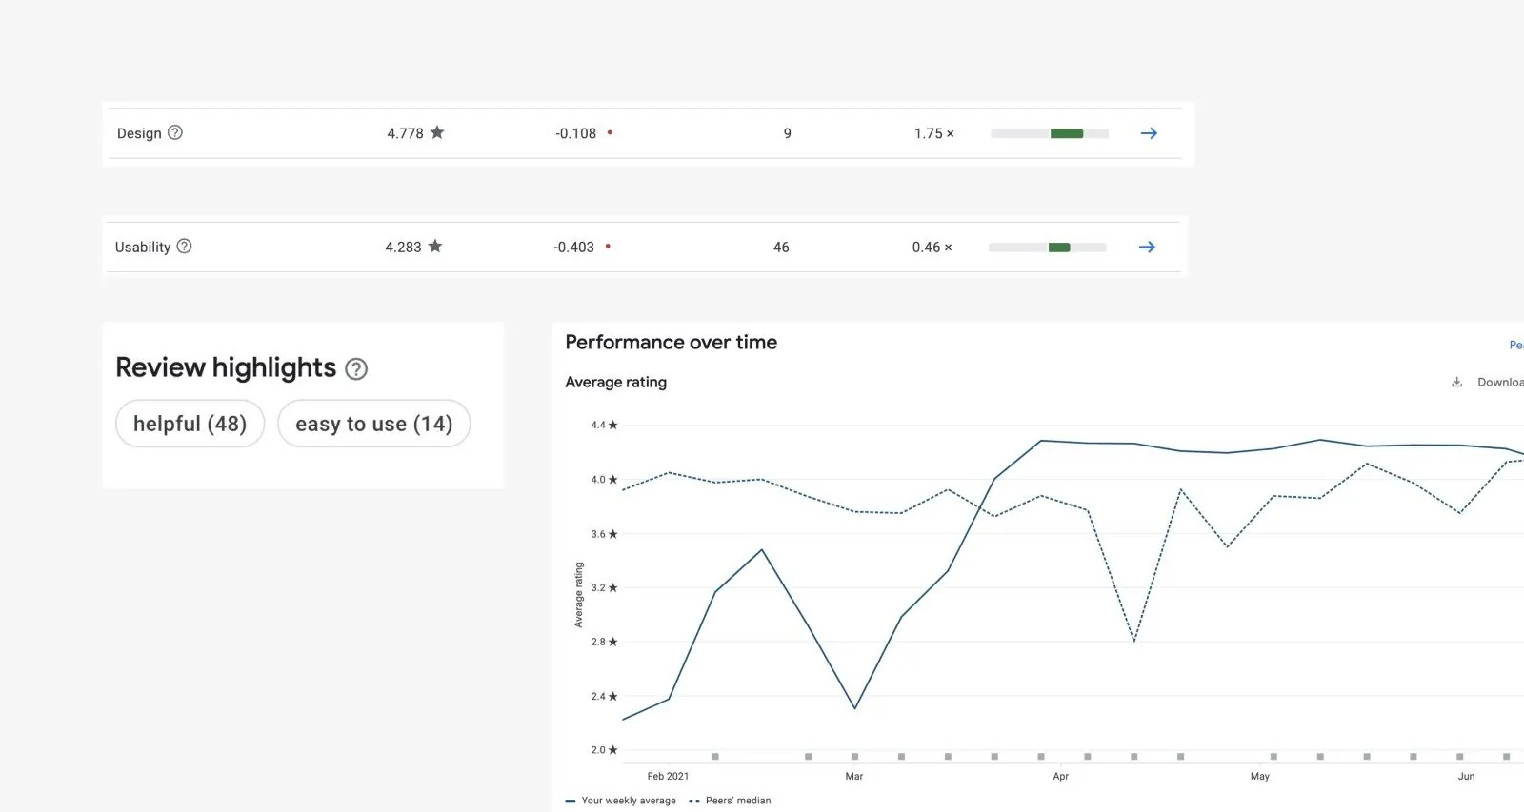Click the 2.0 star y-axis label

pos(604,750)
